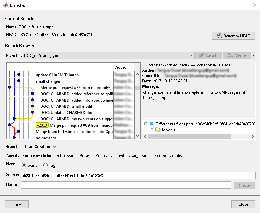Select the 'update CHARMED batch' commit
This screenshot has height=213, width=260.
(57, 75)
